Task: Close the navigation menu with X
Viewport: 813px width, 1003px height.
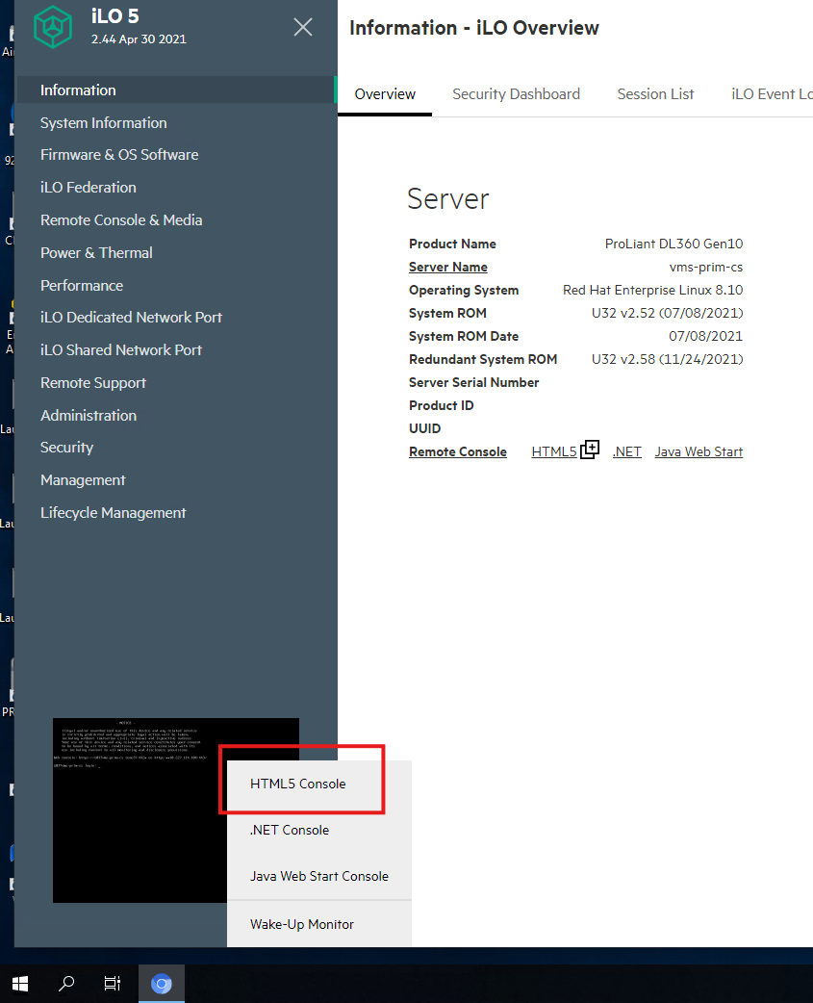Action: (303, 27)
